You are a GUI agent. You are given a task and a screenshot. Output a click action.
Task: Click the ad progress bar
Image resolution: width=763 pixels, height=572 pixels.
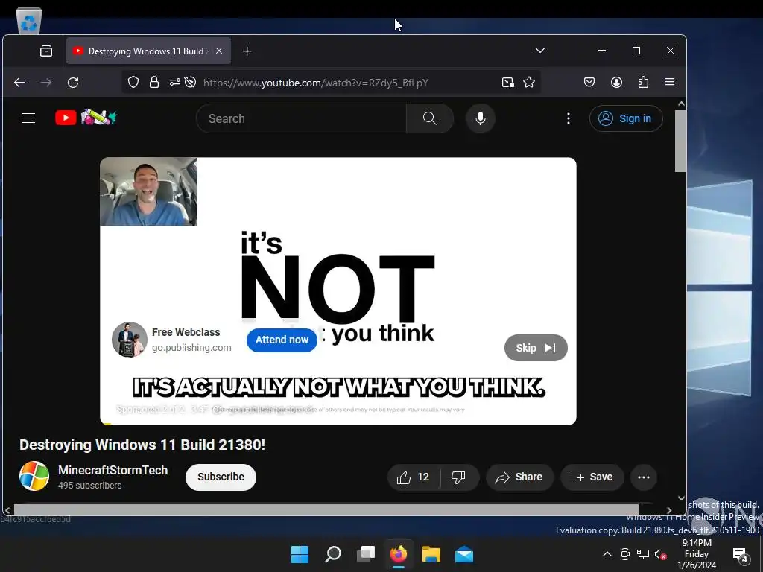(x=338, y=423)
